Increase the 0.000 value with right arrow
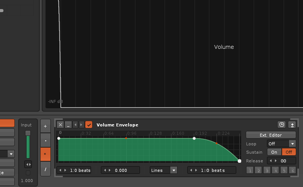The image size is (303, 187). tap(110, 170)
